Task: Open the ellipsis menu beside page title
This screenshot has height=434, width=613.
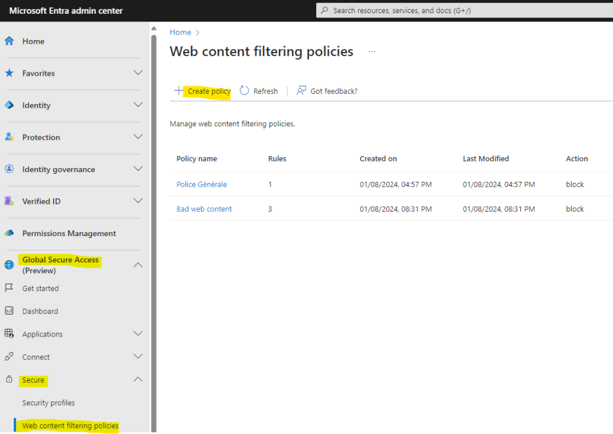Action: point(371,51)
